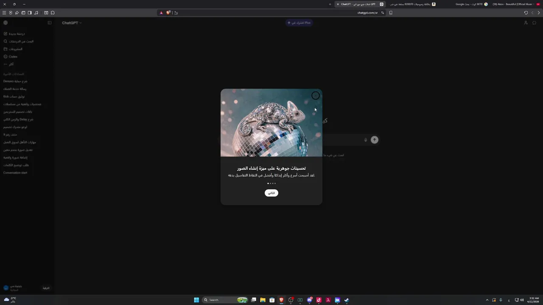
Task: Open the Kick account verification chat
Action: [26, 96]
